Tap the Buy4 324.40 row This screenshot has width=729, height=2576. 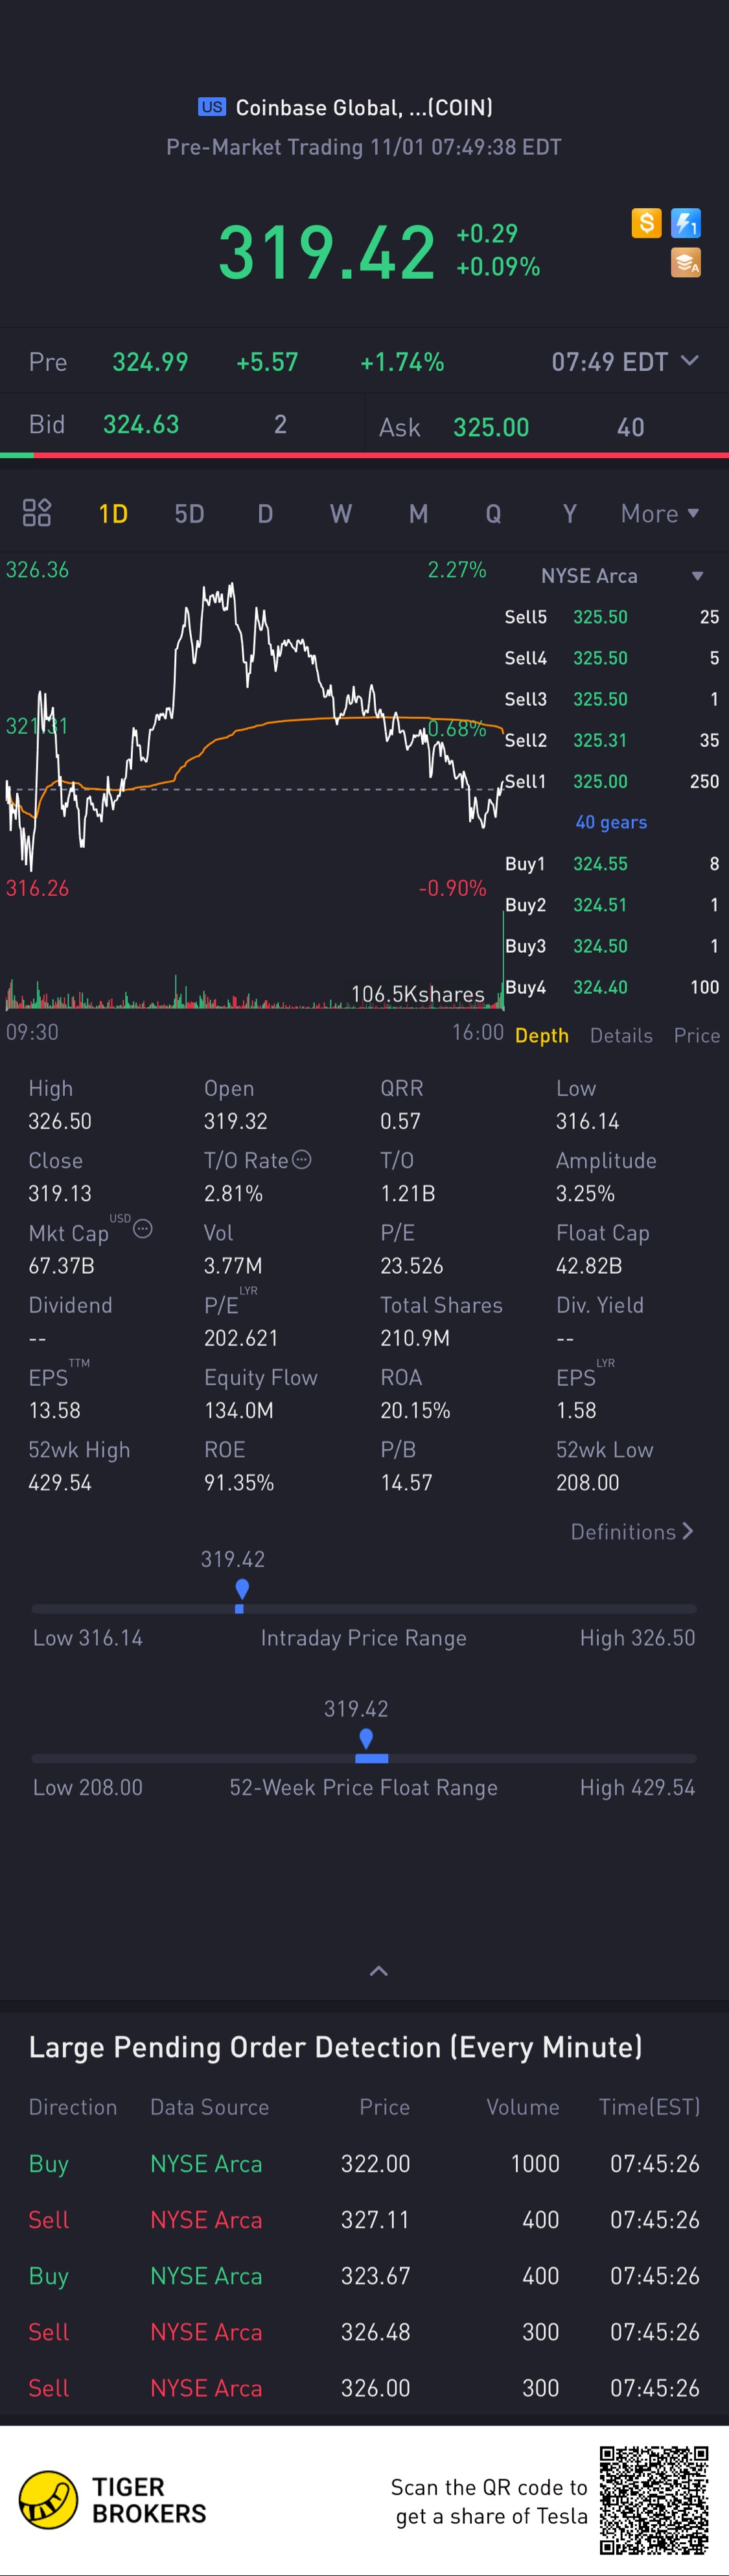coord(611,987)
